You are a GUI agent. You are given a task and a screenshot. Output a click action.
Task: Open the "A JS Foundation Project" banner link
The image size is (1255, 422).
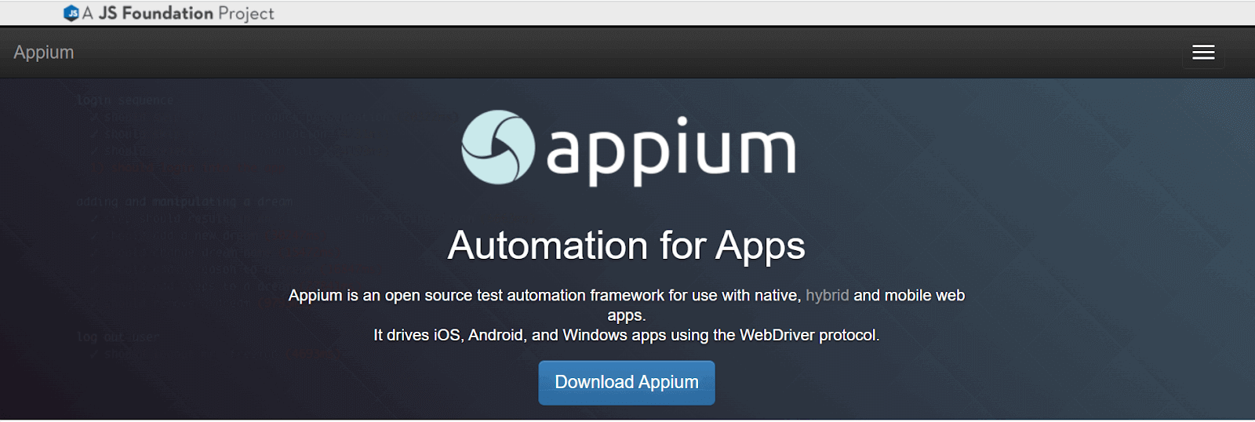[177, 13]
